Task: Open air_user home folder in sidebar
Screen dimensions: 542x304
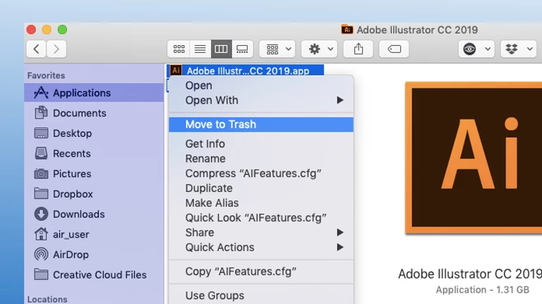Action: tap(94, 234)
